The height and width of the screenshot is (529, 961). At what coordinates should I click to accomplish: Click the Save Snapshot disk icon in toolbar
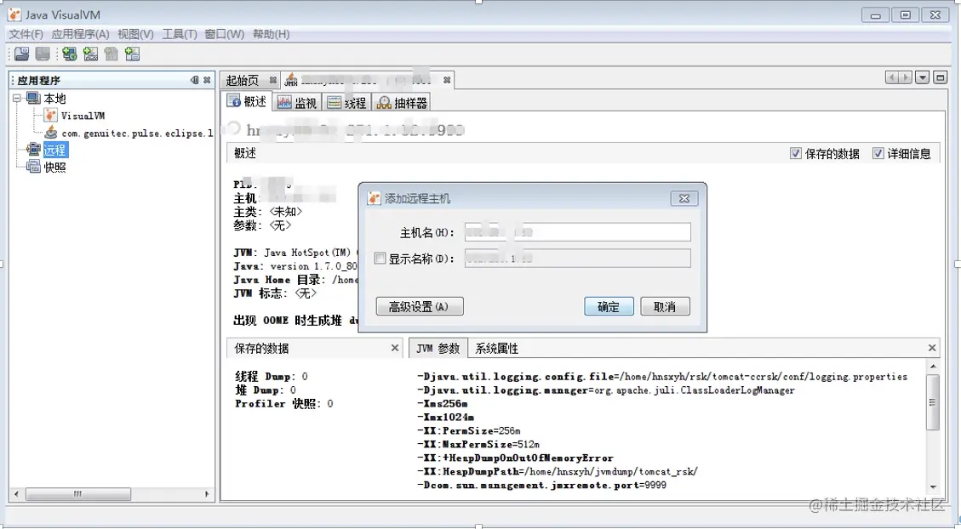[x=43, y=54]
